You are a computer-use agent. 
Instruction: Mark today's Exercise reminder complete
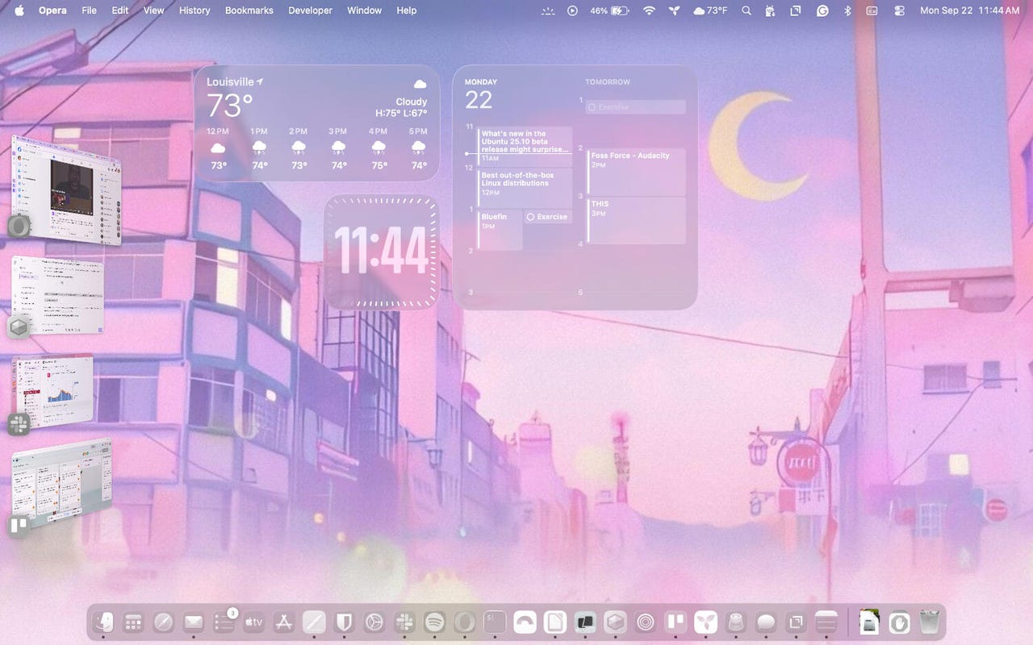pyautogui.click(x=530, y=217)
